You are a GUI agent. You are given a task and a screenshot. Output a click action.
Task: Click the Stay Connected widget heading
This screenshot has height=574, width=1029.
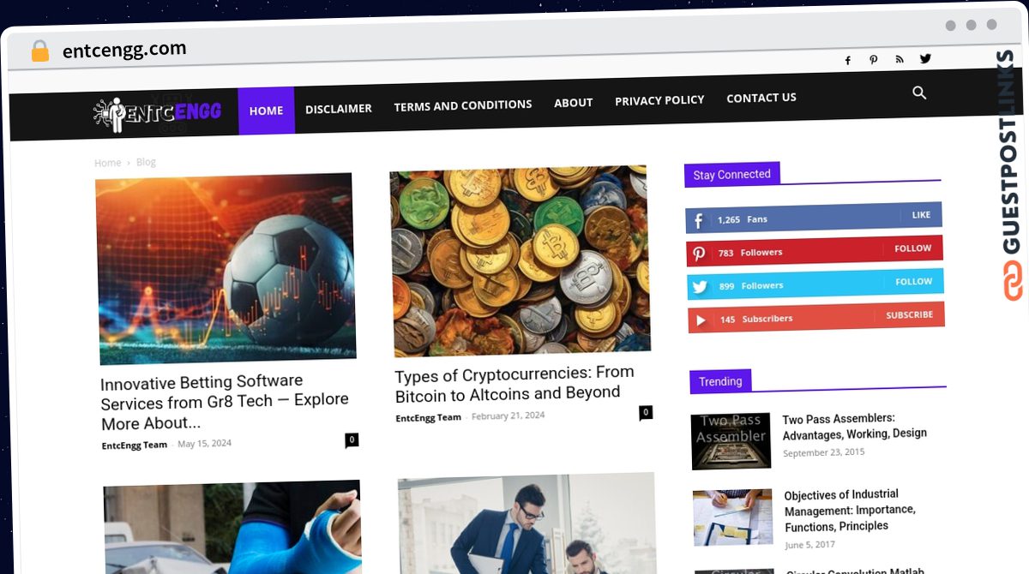[731, 175]
